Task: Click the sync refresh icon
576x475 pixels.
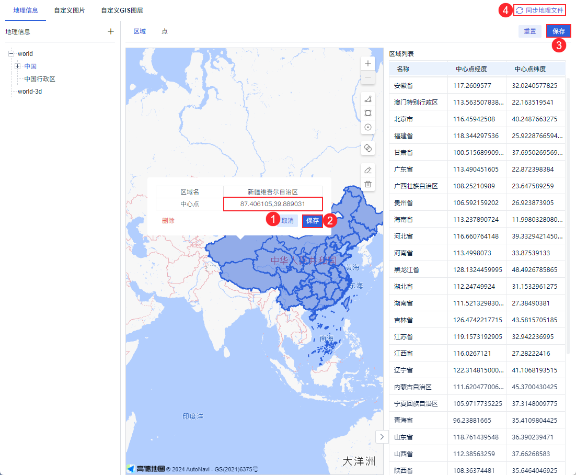Action: pyautogui.click(x=520, y=10)
